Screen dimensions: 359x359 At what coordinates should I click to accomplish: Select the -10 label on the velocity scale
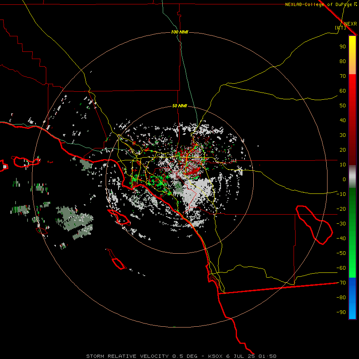click(341, 194)
